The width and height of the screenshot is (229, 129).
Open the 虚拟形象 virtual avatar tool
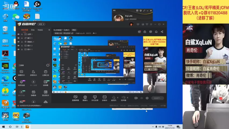[21, 93]
